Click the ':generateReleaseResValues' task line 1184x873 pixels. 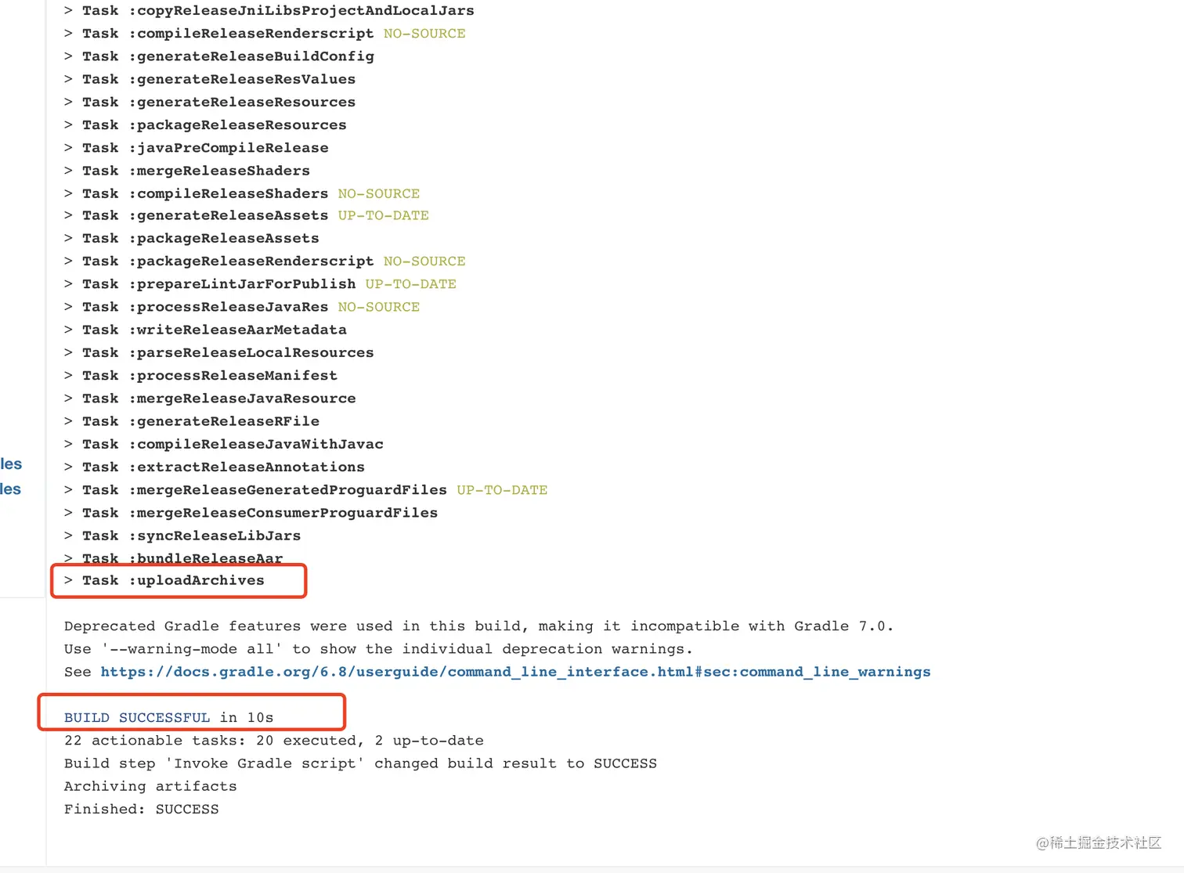click(x=210, y=79)
